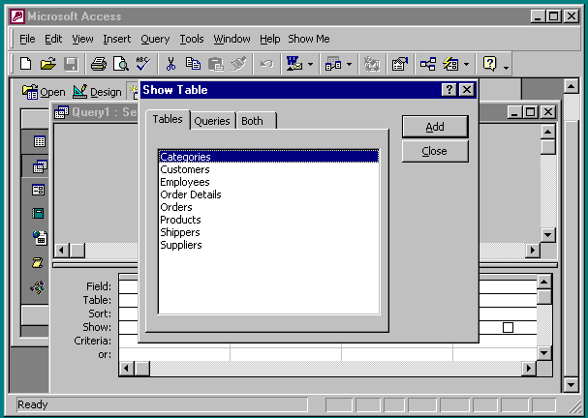Select the Forms object icon in sidebar
This screenshot has height=418, width=588.
(x=38, y=190)
